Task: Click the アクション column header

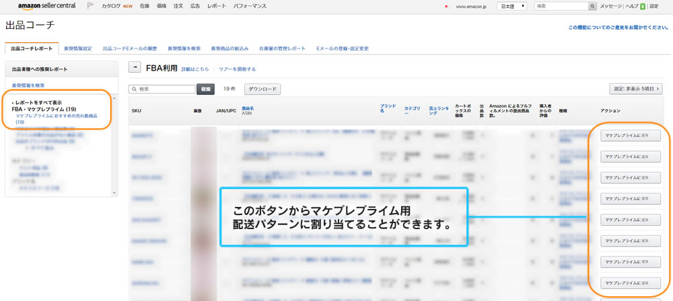Action: click(x=610, y=111)
